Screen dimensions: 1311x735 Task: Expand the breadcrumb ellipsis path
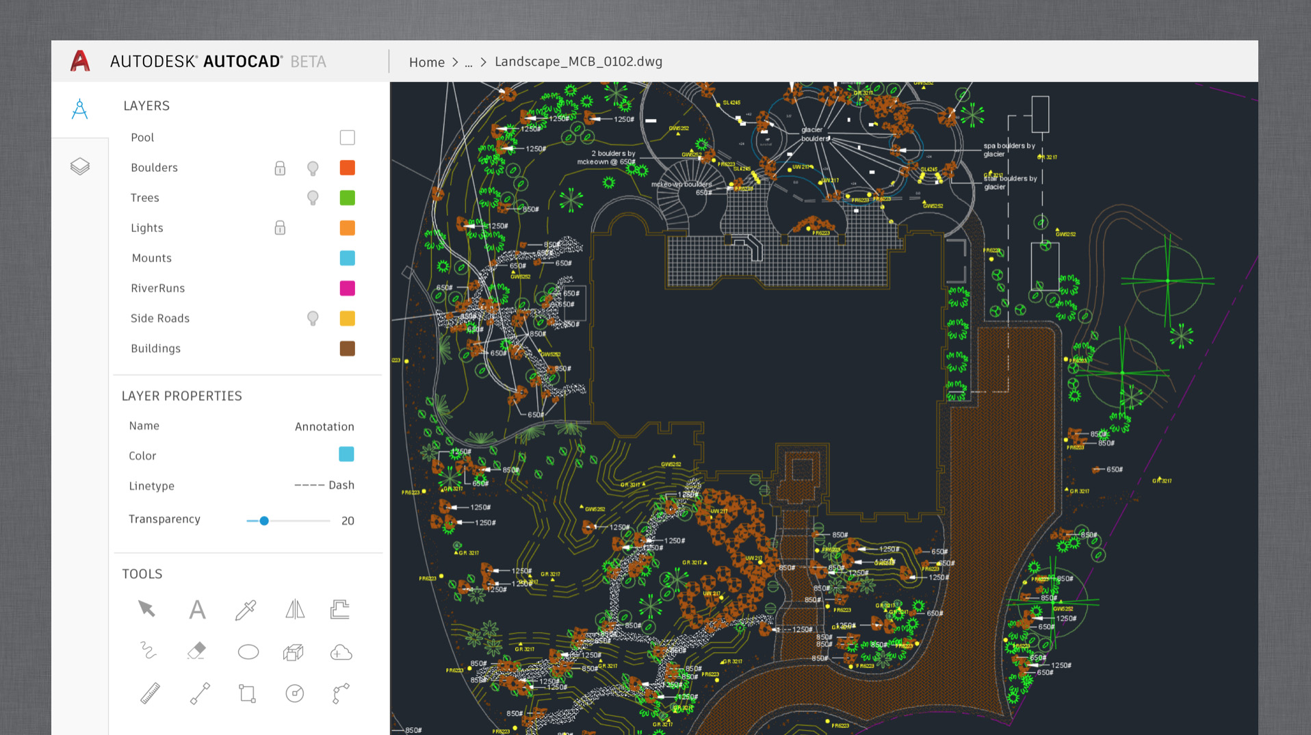pyautogui.click(x=469, y=62)
